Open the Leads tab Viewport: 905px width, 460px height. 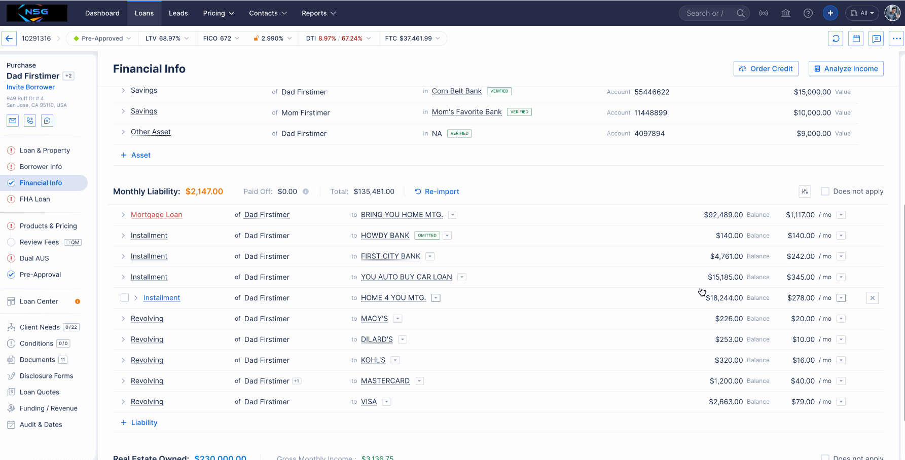coord(178,13)
